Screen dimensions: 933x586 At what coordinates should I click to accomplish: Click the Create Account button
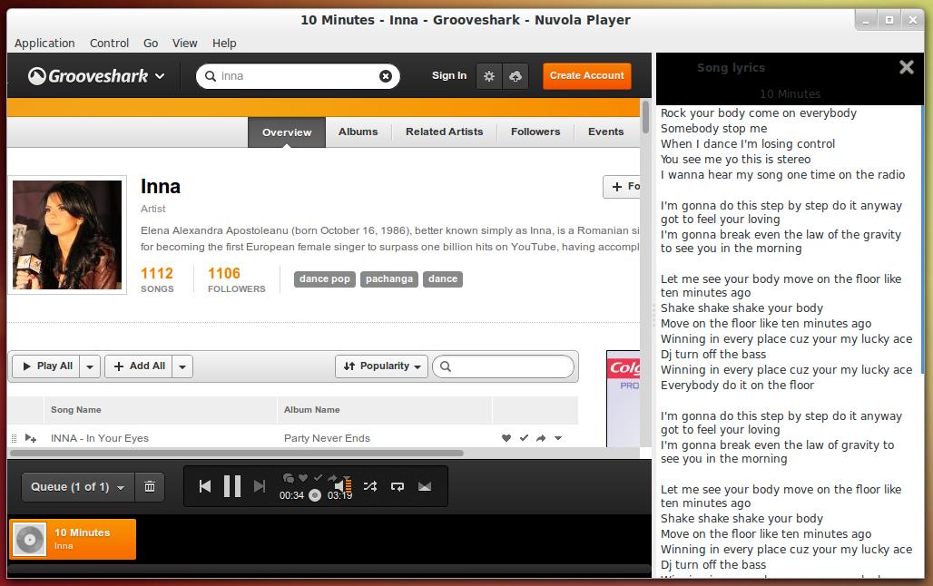point(586,76)
